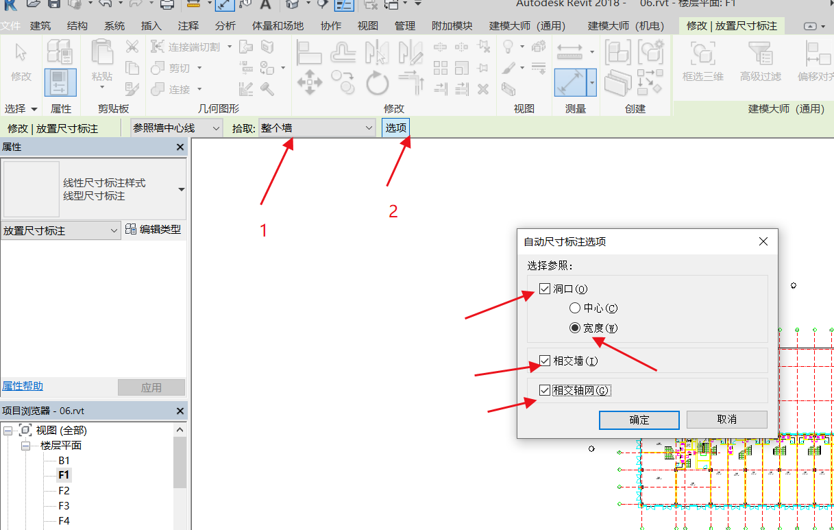Image resolution: width=834 pixels, height=530 pixels.
Task: Open the 属性帮助 link
Action: click(23, 386)
